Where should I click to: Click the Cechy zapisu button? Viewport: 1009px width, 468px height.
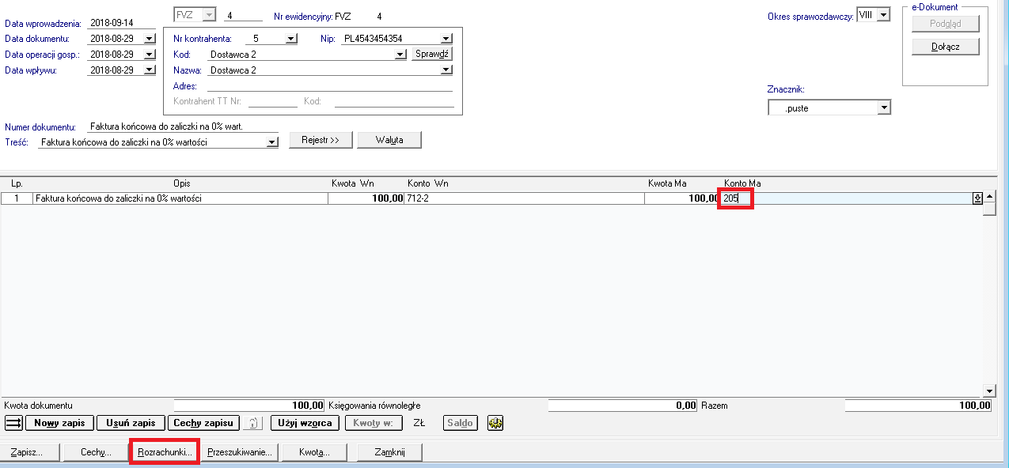pyautogui.click(x=204, y=423)
